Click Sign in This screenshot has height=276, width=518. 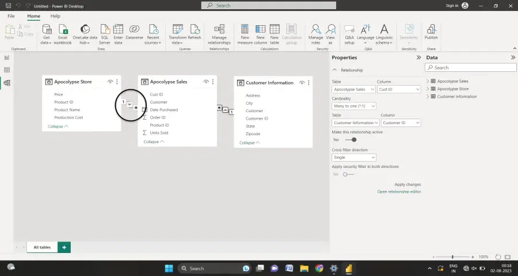point(452,6)
